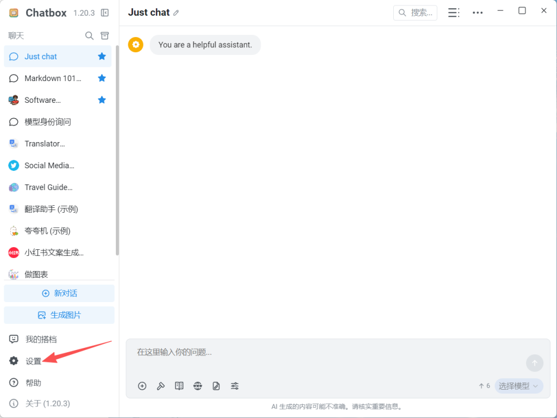Open the book knowledge base icon
Screen dimensions: 557x418
tap(179, 386)
